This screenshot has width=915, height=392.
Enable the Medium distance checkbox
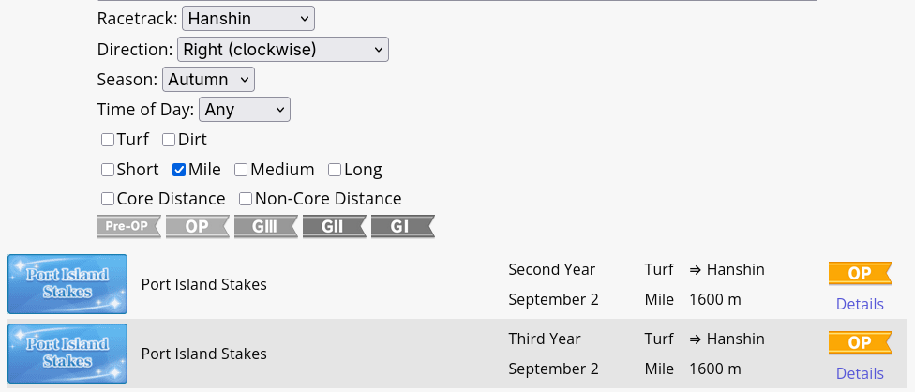[241, 170]
